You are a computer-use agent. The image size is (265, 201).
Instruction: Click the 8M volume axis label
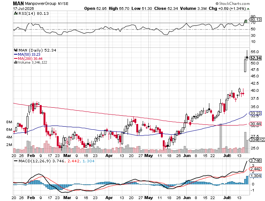(x=9, y=122)
